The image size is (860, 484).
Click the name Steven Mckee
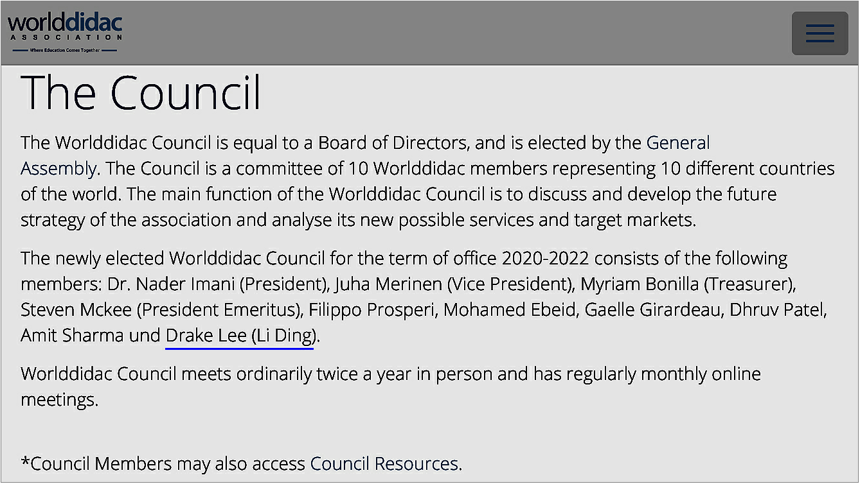(76, 310)
